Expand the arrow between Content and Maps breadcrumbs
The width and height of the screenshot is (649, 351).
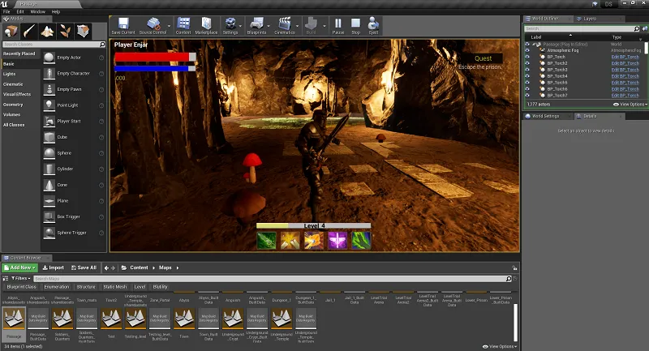click(153, 268)
